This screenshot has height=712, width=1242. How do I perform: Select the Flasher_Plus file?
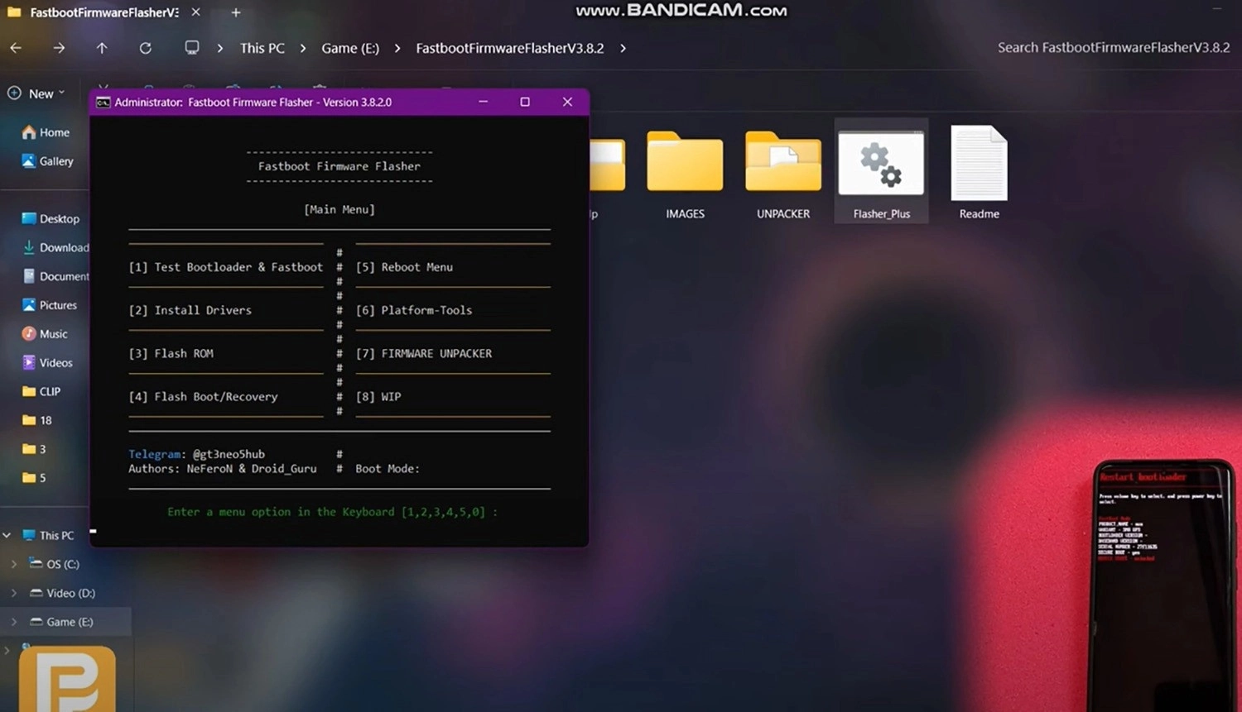(x=881, y=171)
